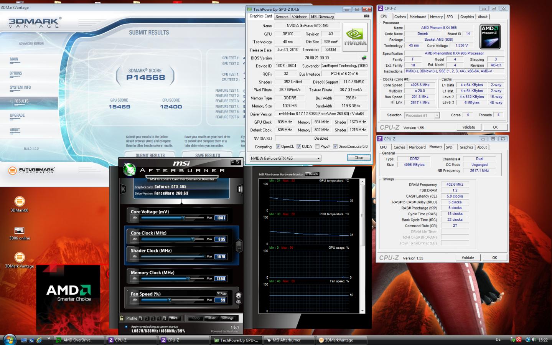Open Options in 3DMark Vantage sidebar
Screen dimensions: 552x345
pos(16,73)
